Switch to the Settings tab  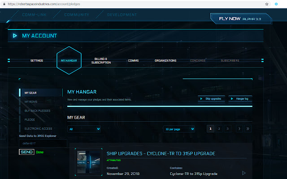(x=37, y=61)
